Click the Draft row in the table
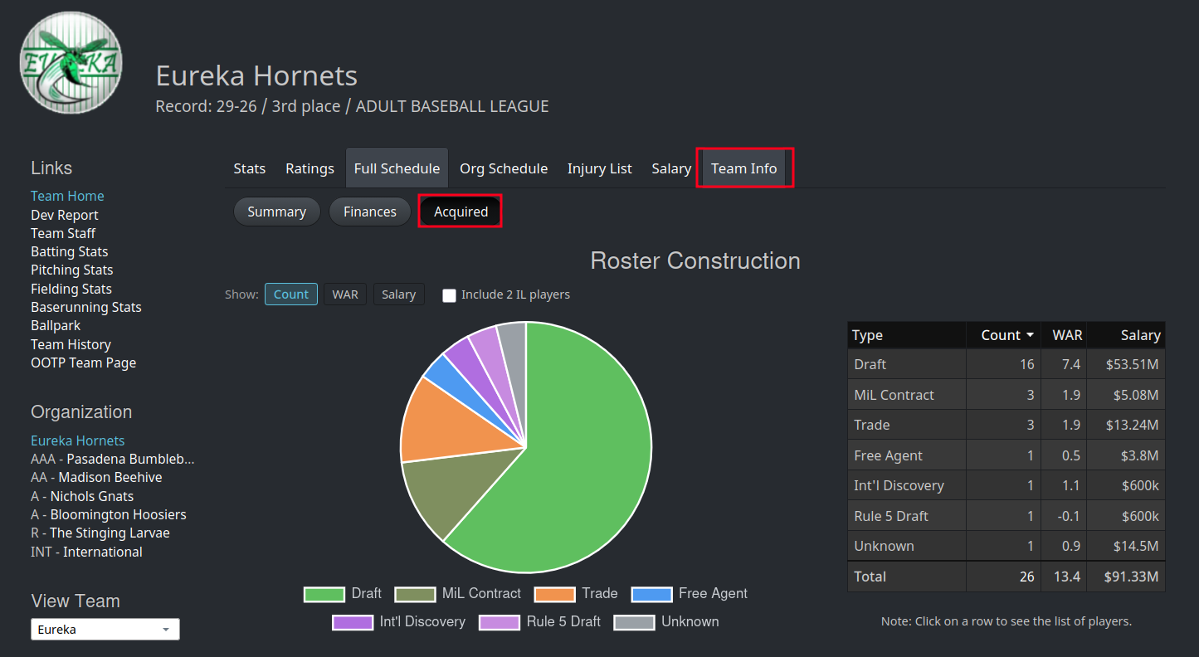Image resolution: width=1199 pixels, height=657 pixels. [1006, 364]
